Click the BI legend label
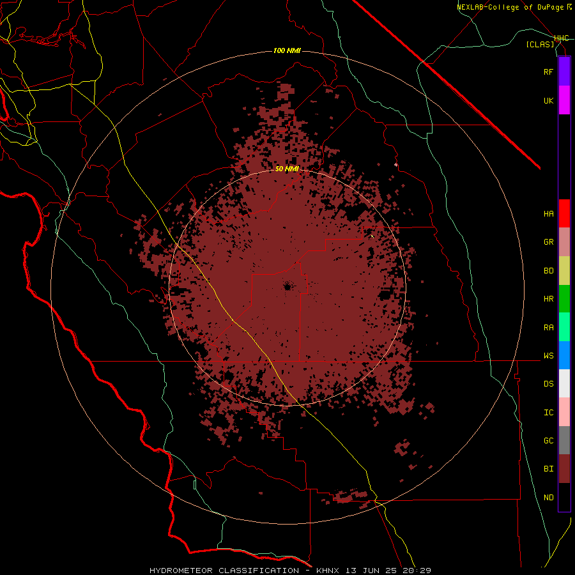The height and width of the screenshot is (575, 575). coord(548,469)
